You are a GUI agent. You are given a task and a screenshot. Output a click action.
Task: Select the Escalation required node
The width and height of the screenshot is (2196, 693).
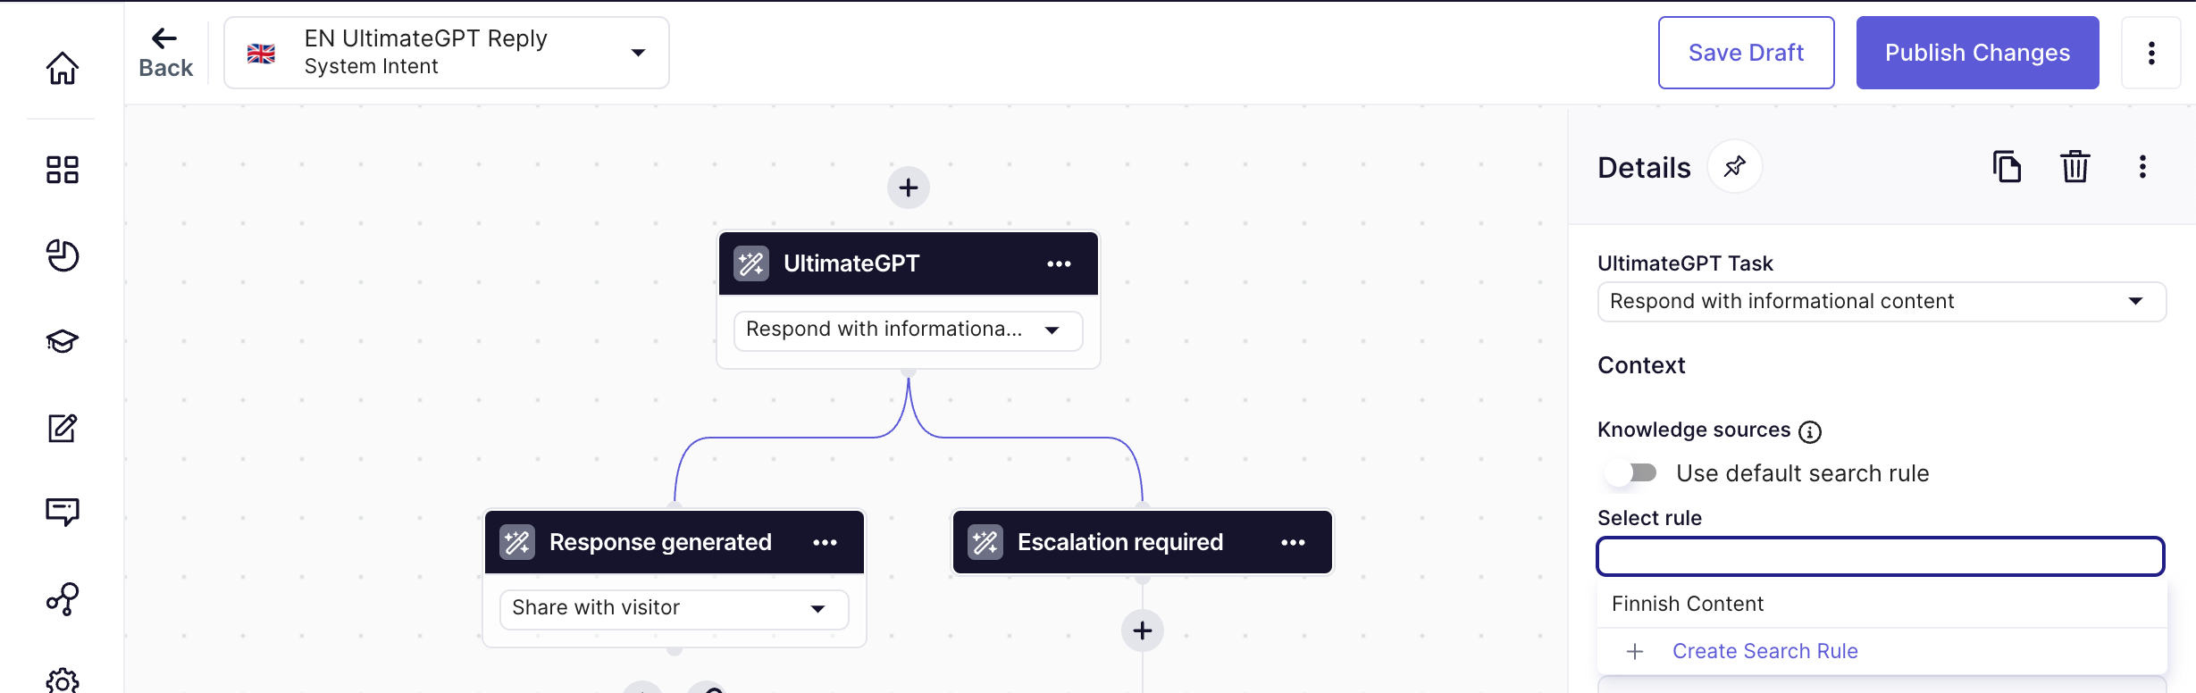(1143, 542)
